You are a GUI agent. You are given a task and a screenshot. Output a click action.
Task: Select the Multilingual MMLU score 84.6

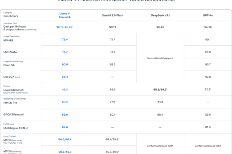tap(65, 127)
